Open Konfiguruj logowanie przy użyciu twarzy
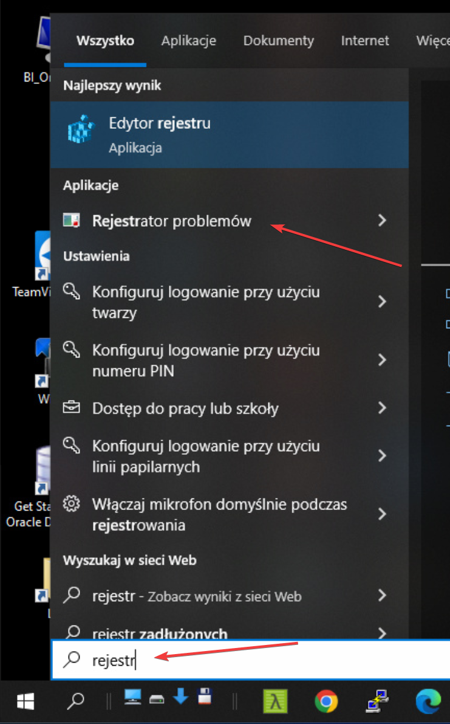The width and height of the screenshot is (450, 724). (206, 302)
